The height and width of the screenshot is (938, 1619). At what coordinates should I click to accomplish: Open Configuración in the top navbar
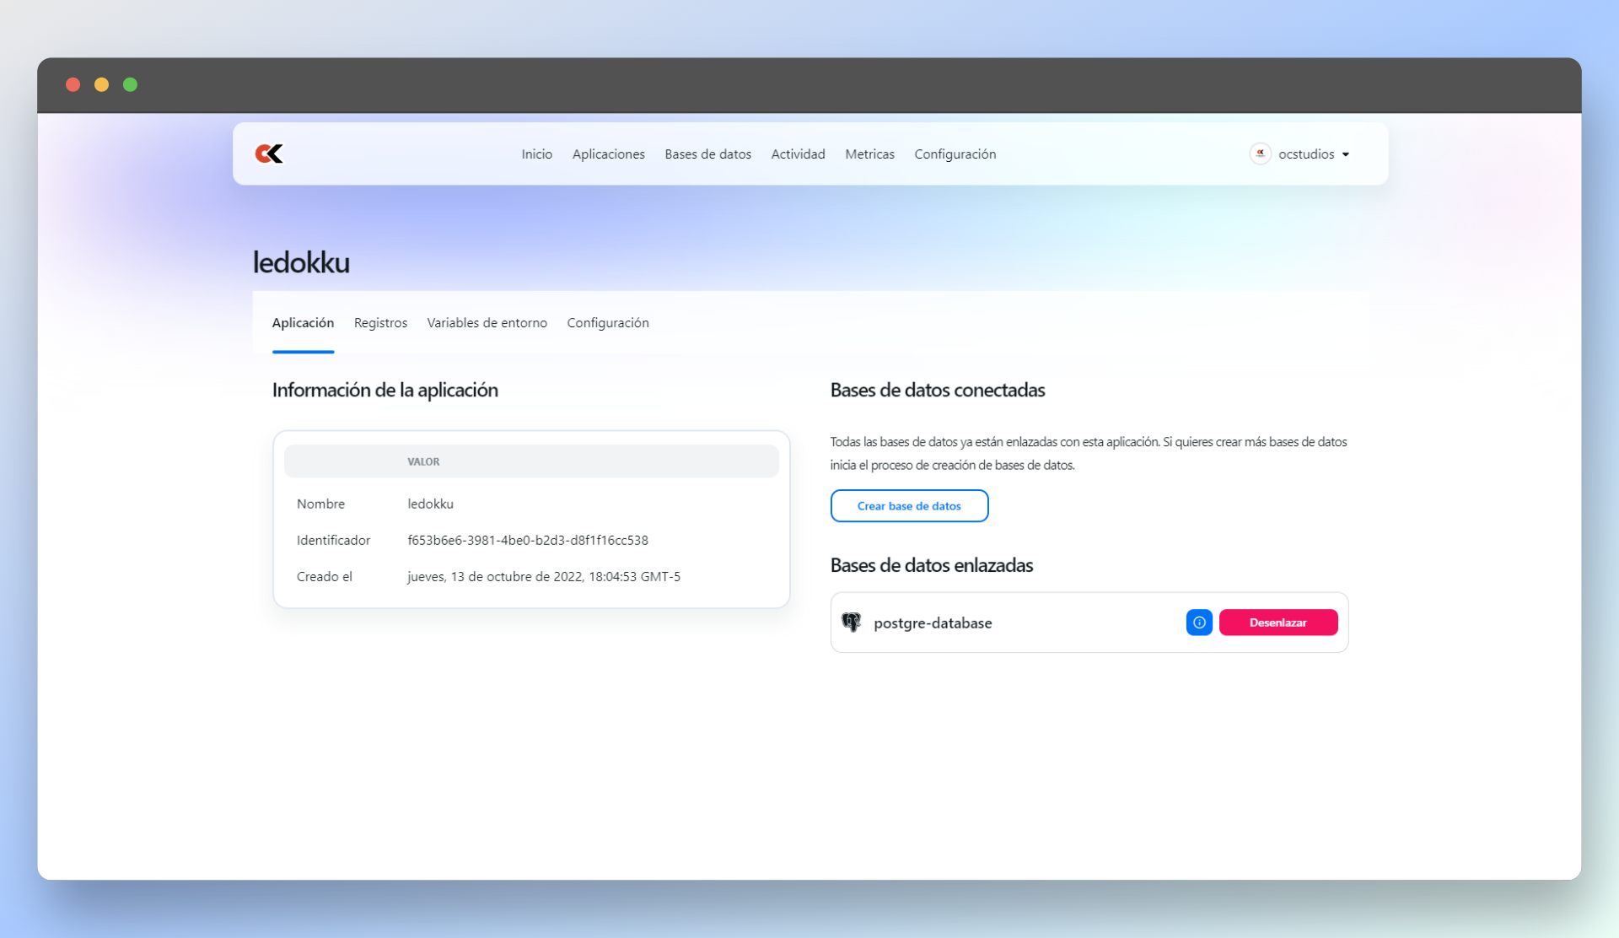point(955,154)
